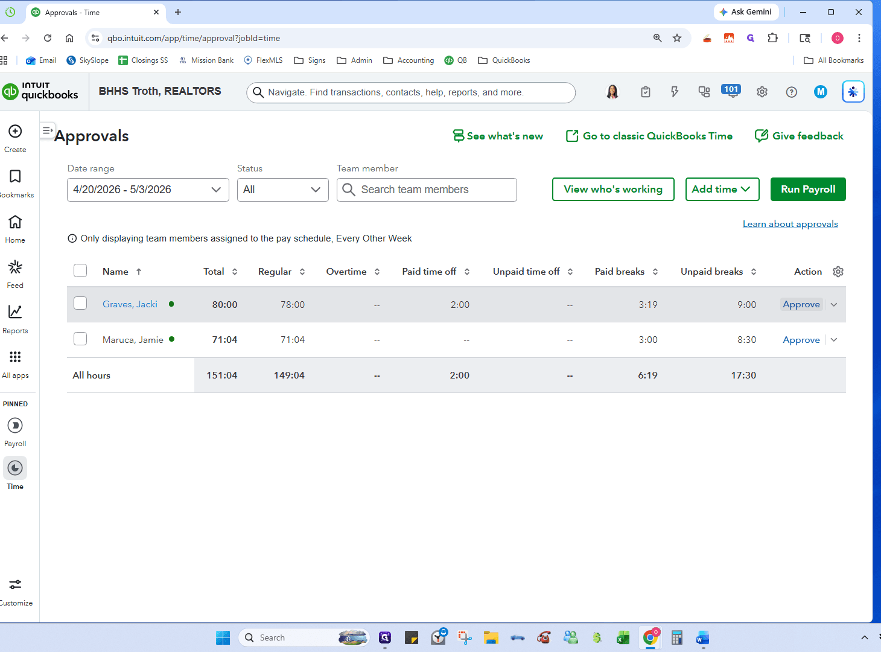Select the Maruca, Jamie row checkbox
This screenshot has width=881, height=652.
click(80, 339)
